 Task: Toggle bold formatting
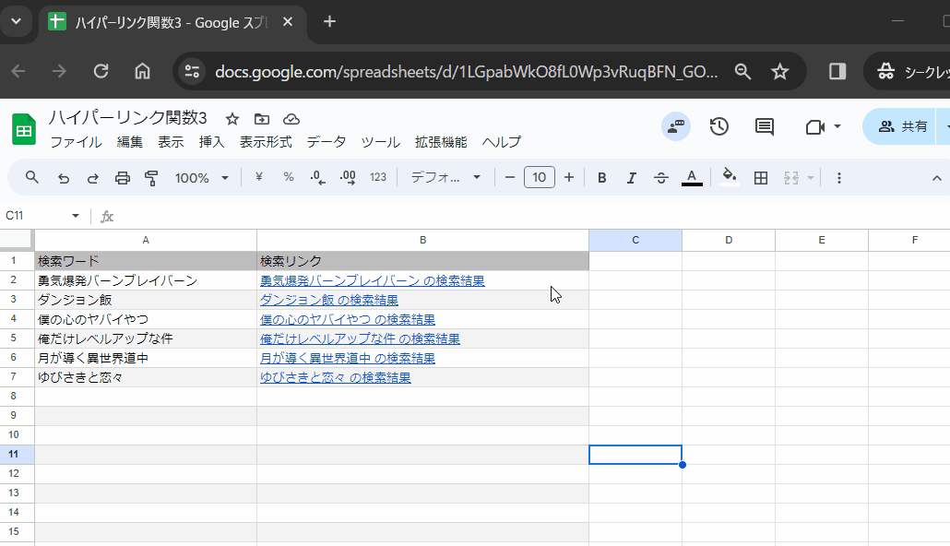point(601,178)
